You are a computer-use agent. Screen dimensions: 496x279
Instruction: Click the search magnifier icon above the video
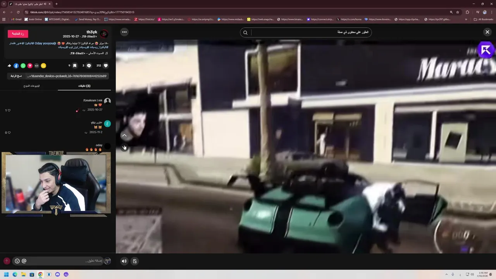point(245,33)
